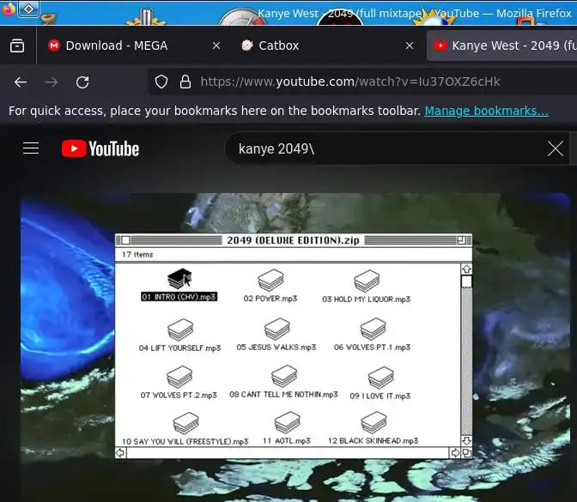The height and width of the screenshot is (502, 577).
Task: Click the 04 LIFT YOURSELF.mp3 file icon
Action: (180, 330)
